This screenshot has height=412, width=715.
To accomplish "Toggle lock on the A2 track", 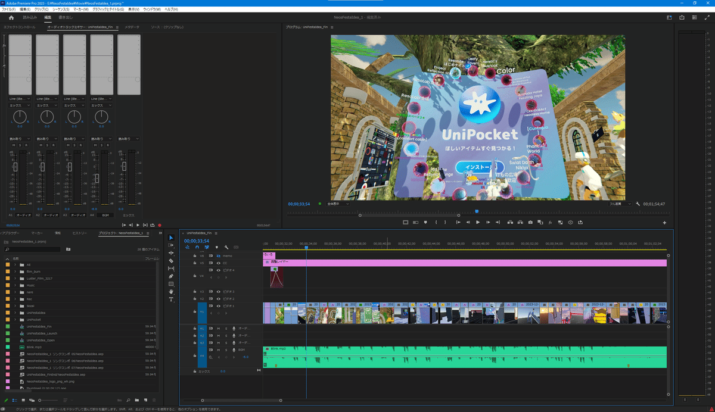I will 195,336.
